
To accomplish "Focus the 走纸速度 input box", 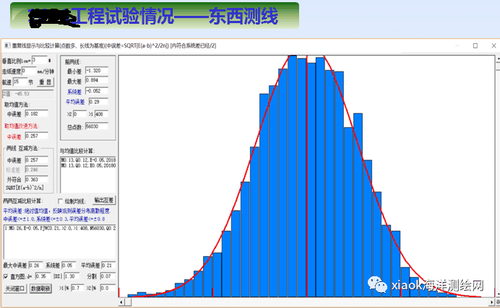I will coord(29,71).
